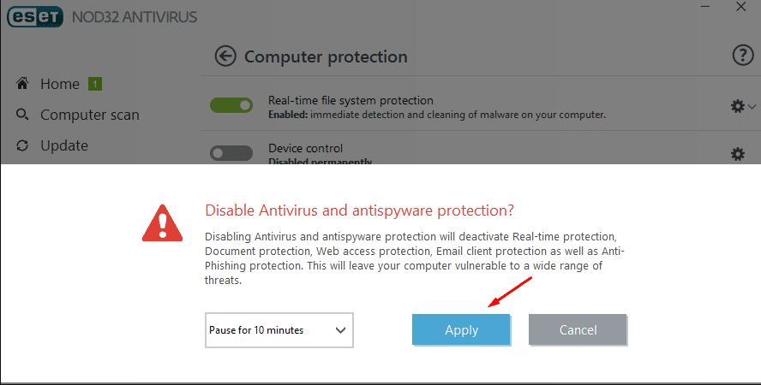Click the Home house icon in the sidebar

tap(22, 83)
